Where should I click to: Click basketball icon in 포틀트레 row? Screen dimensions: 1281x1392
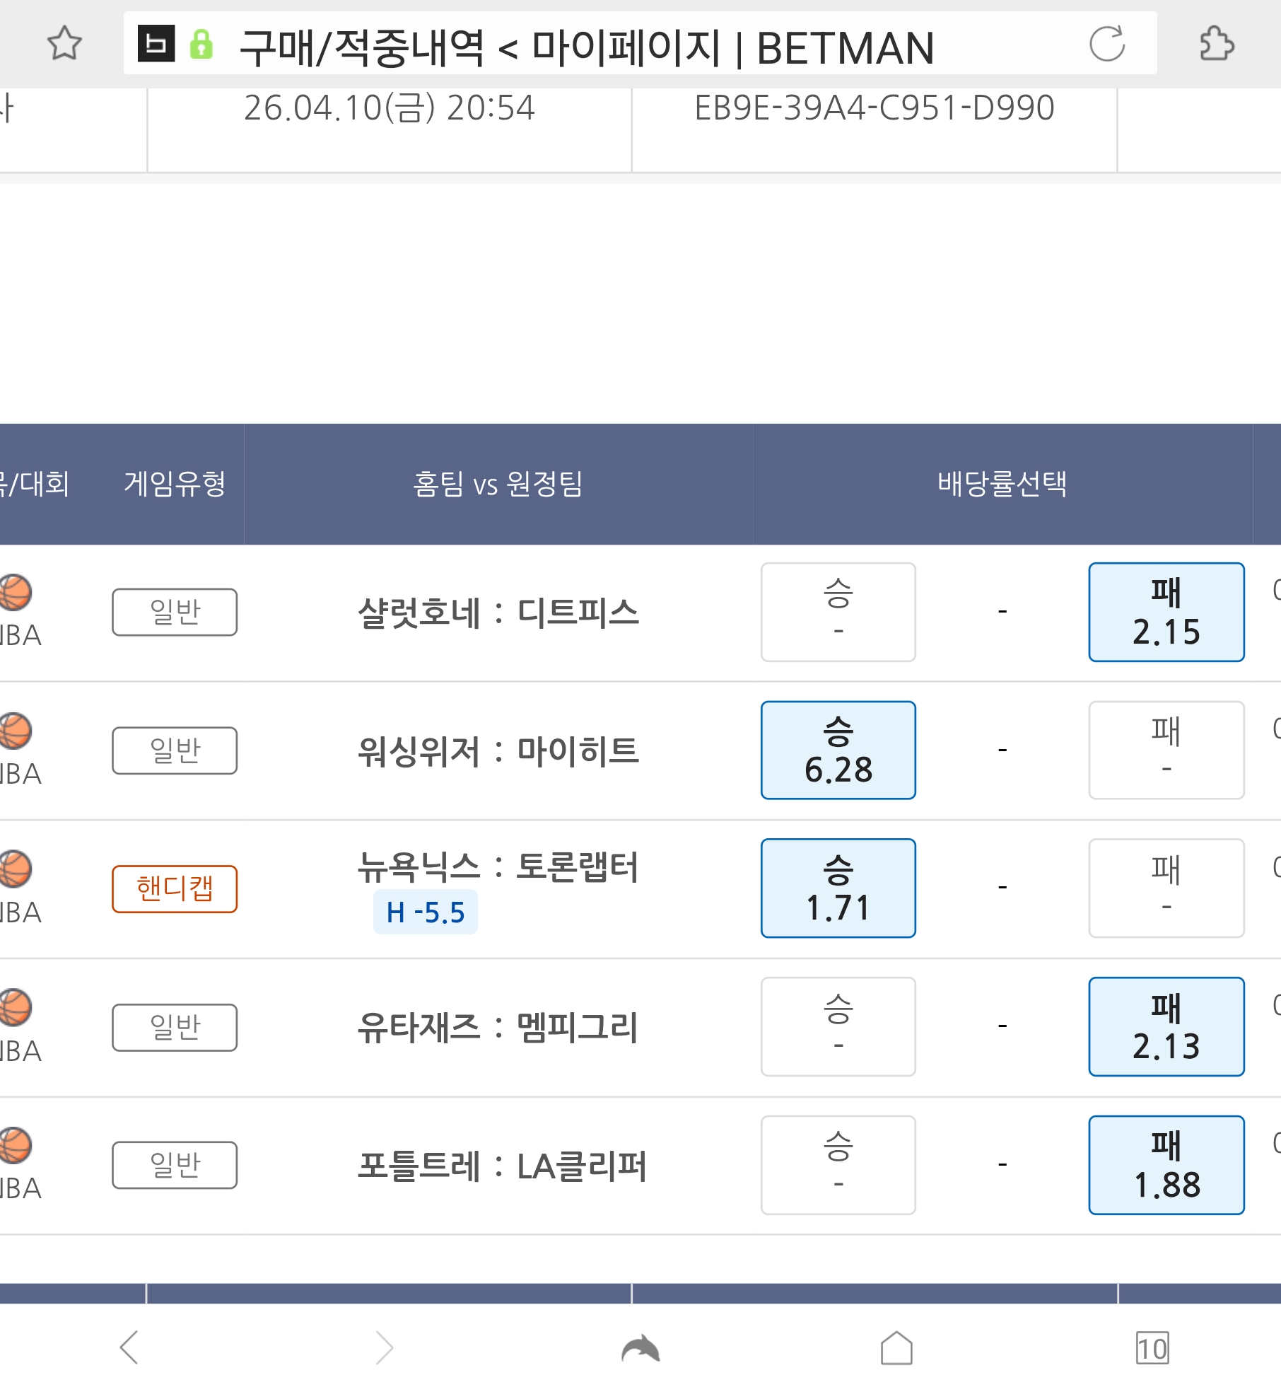[14, 1145]
